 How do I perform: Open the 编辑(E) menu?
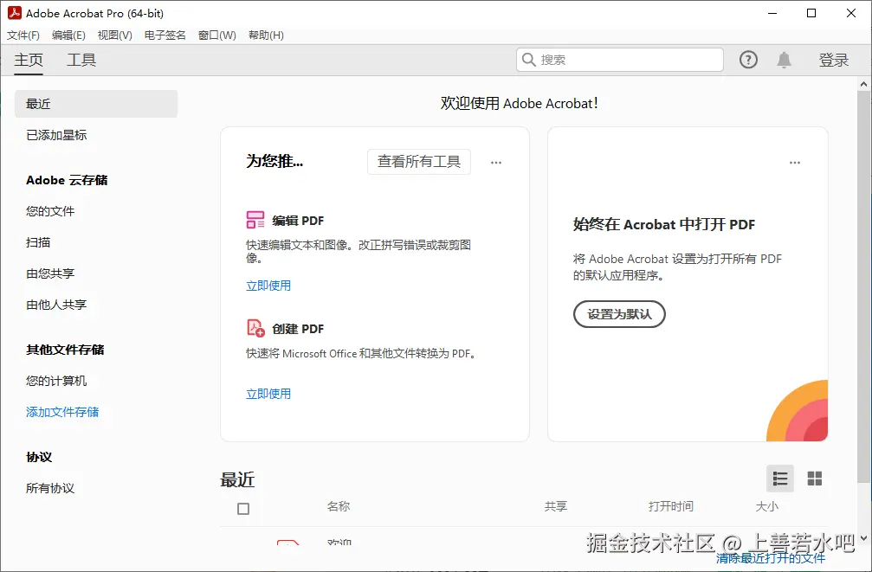pyautogui.click(x=68, y=35)
